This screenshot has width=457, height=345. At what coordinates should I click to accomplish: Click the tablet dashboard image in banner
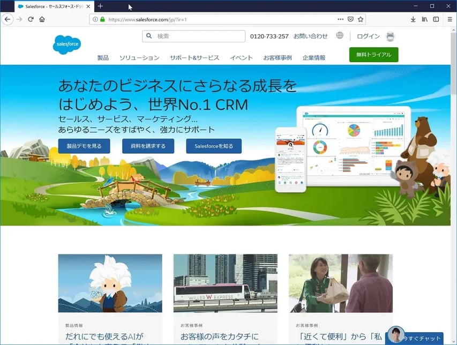point(354,146)
